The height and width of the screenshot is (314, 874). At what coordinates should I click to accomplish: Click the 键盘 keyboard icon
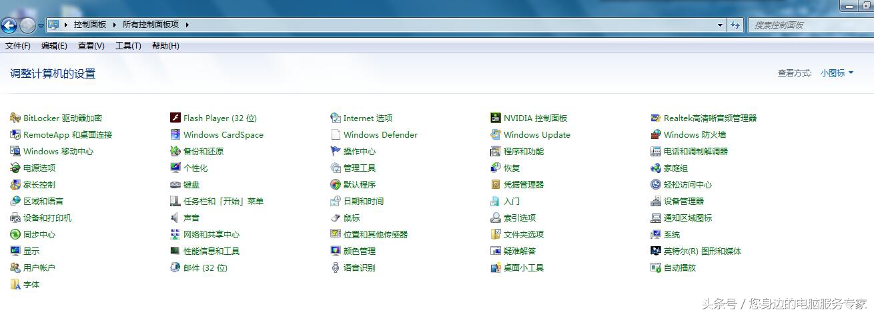coord(175,184)
